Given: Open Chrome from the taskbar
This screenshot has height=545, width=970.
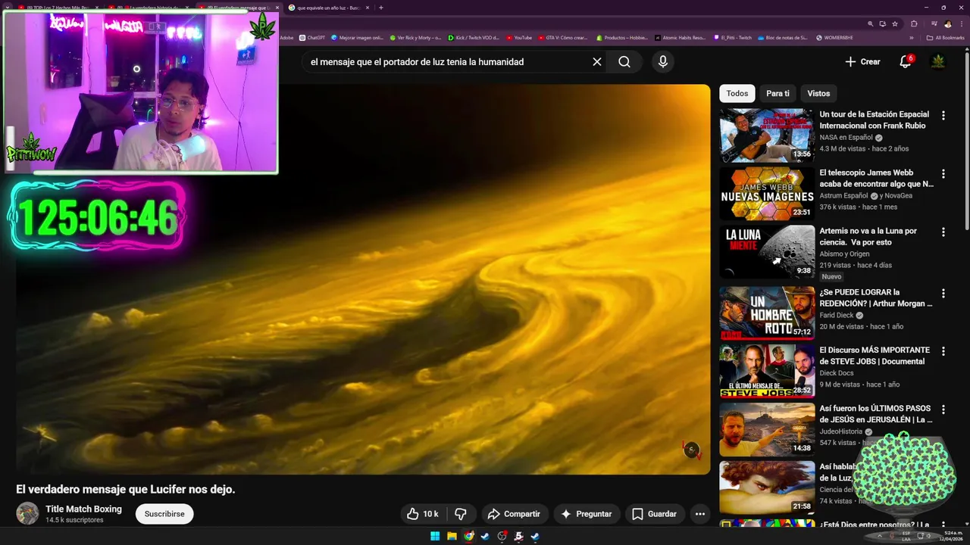Looking at the screenshot, I should tap(469, 536).
